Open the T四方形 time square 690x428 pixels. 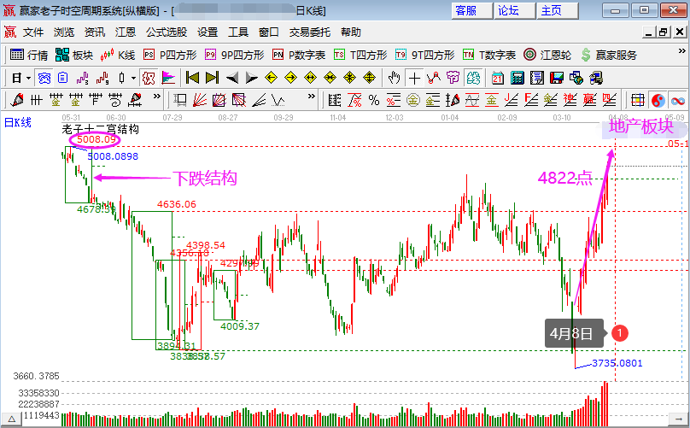360,55
